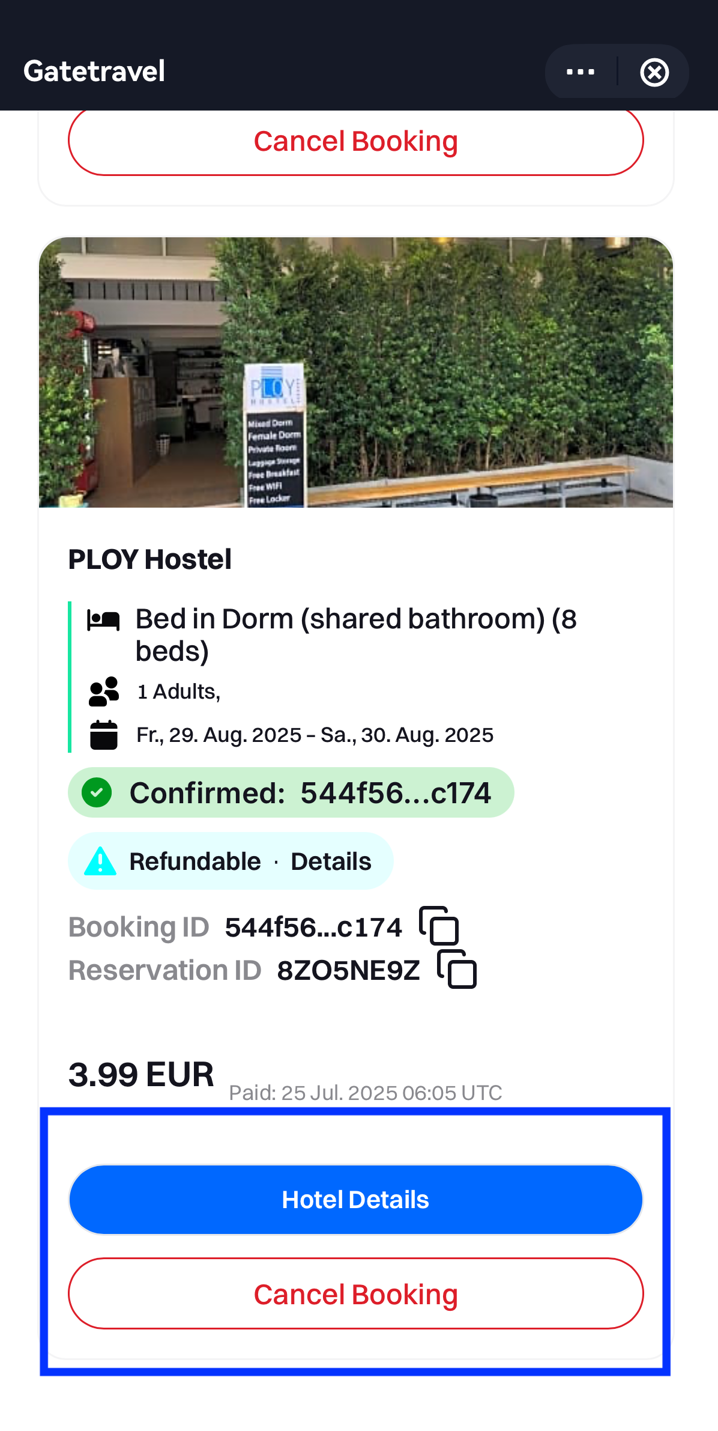
Task: Cancel the PLOY Hostel booking
Action: (x=355, y=1294)
